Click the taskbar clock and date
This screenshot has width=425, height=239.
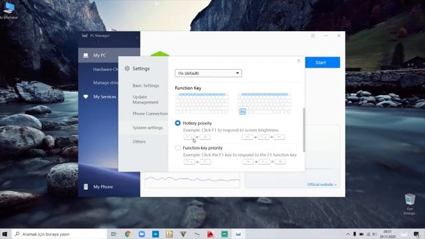coord(388,234)
